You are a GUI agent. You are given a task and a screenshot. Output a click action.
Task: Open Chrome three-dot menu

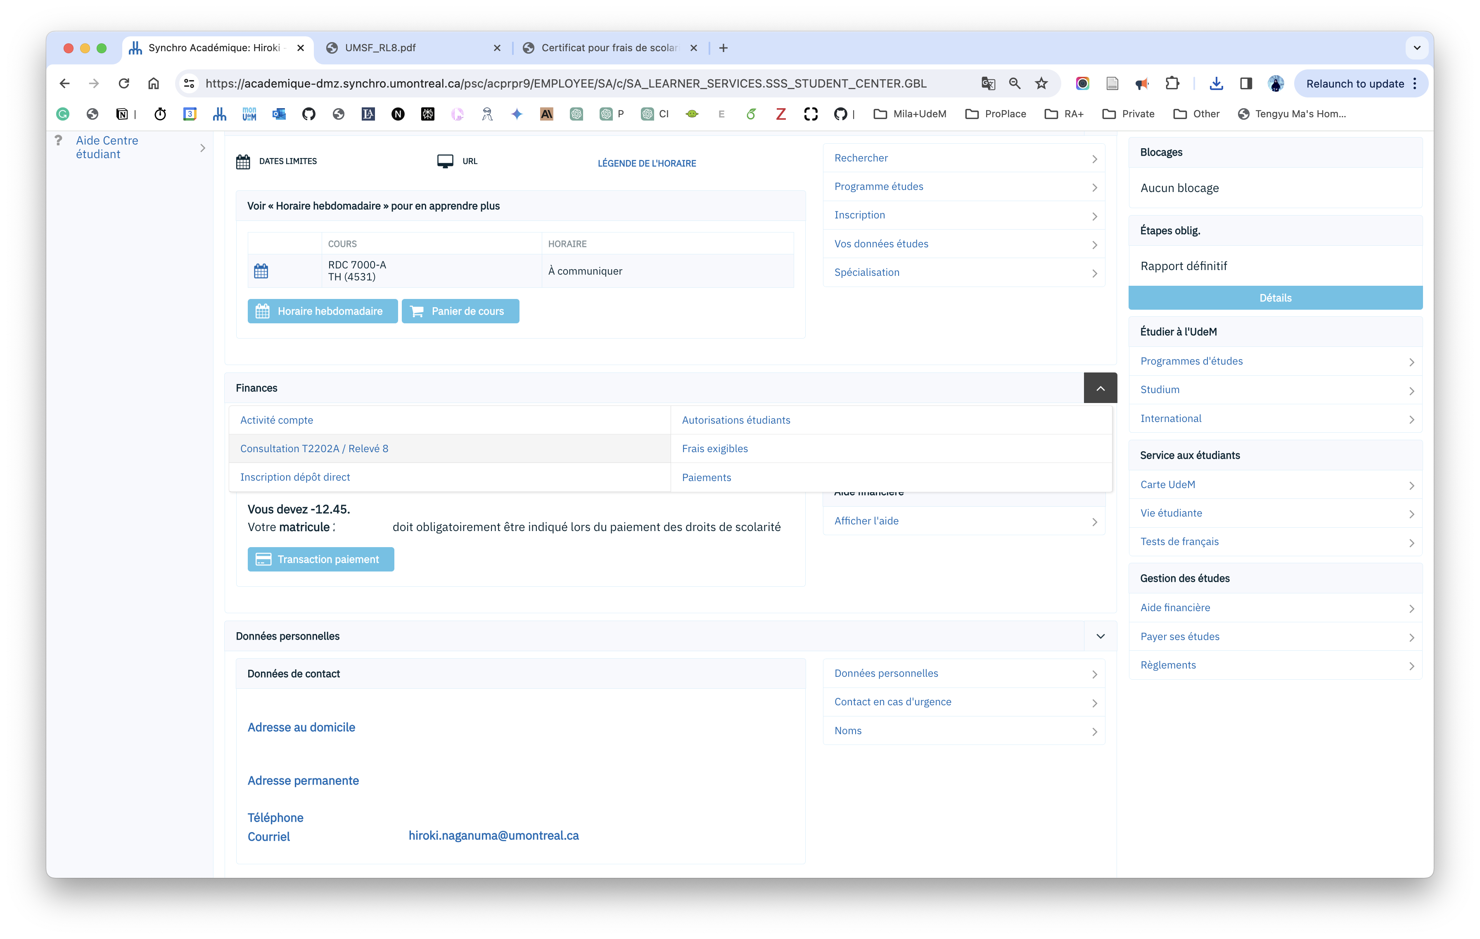click(x=1415, y=83)
